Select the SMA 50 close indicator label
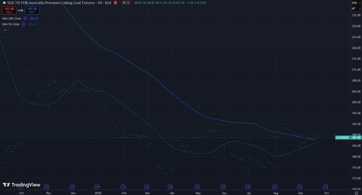362x195 pixels. pyautogui.click(x=10, y=24)
